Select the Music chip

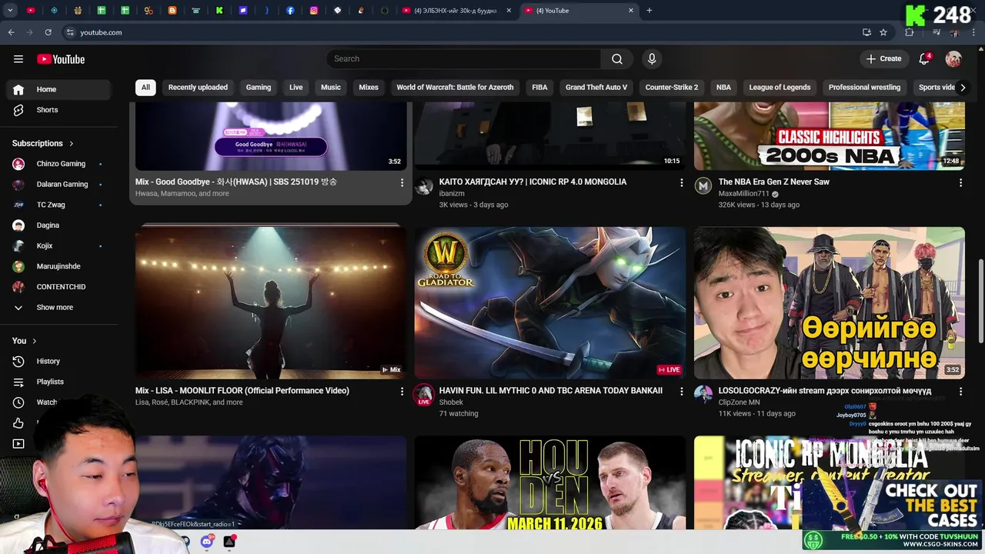coord(331,88)
